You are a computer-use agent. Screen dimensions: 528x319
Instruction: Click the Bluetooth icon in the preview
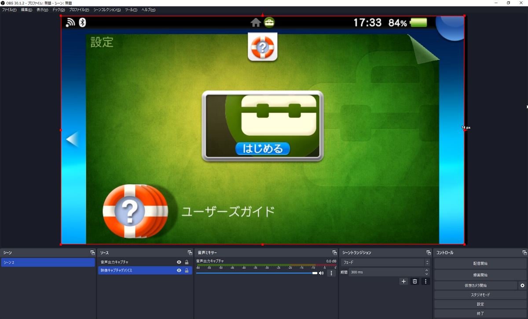coord(82,22)
